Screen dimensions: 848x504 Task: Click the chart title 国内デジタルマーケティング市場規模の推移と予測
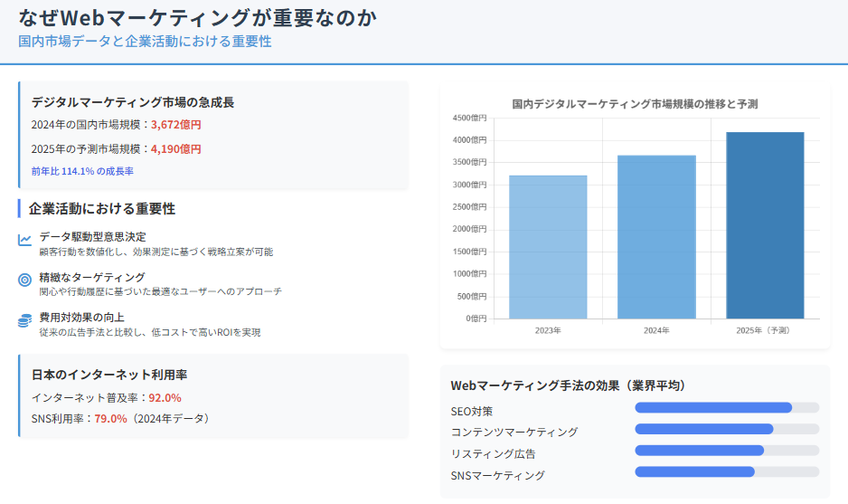click(x=635, y=104)
